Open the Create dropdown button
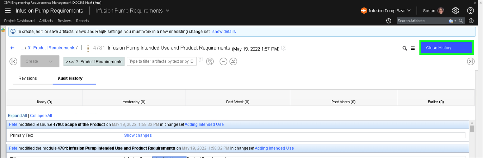Viewport: 483px width, 158px height. click(x=40, y=61)
